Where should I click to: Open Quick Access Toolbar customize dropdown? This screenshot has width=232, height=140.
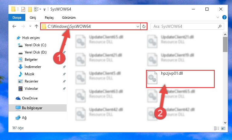tap(44, 10)
